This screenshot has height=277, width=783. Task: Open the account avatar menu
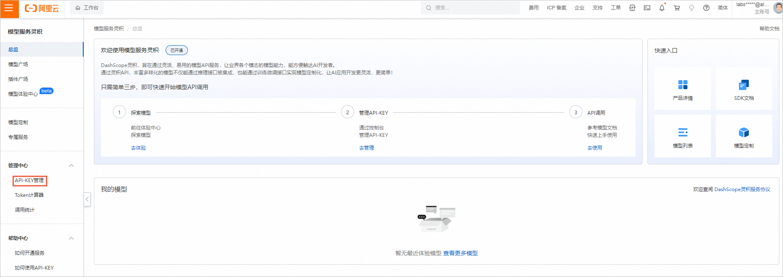click(778, 8)
